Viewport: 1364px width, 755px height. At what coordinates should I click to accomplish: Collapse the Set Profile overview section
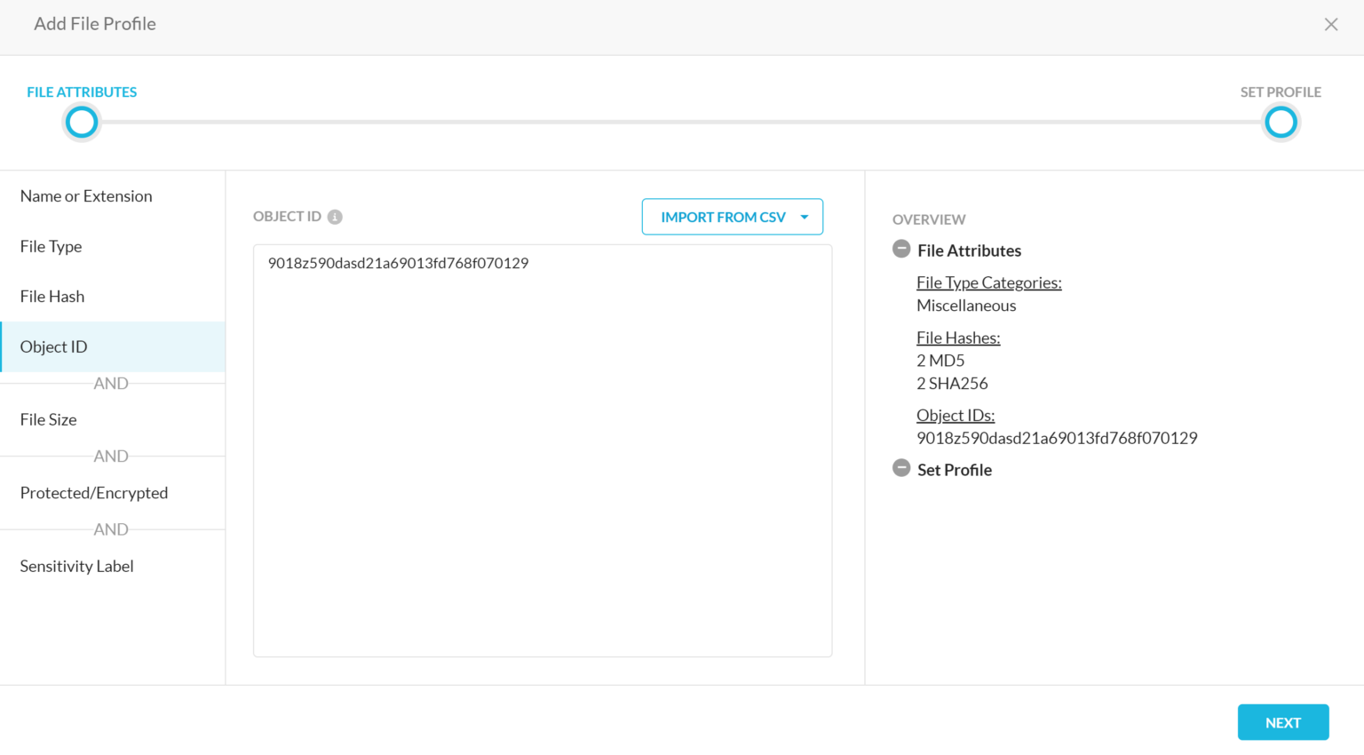(x=900, y=469)
